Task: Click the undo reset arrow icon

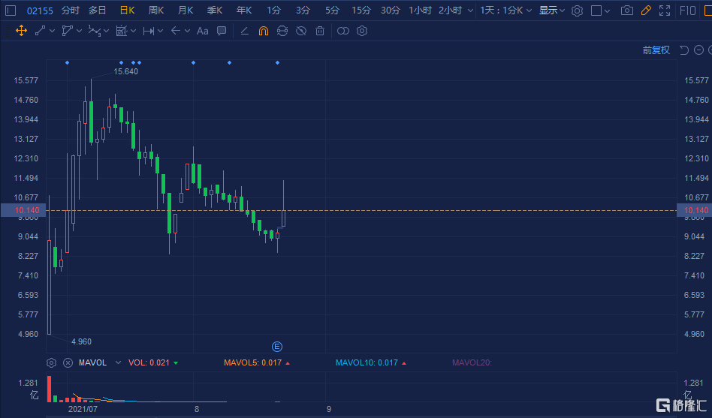Action: tap(684, 50)
